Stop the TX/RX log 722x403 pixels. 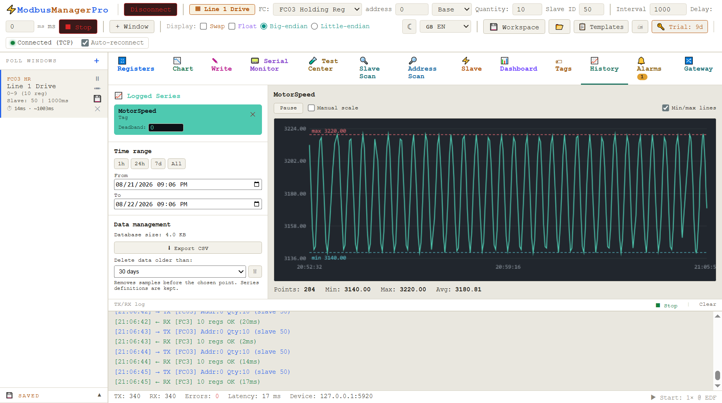click(x=667, y=305)
